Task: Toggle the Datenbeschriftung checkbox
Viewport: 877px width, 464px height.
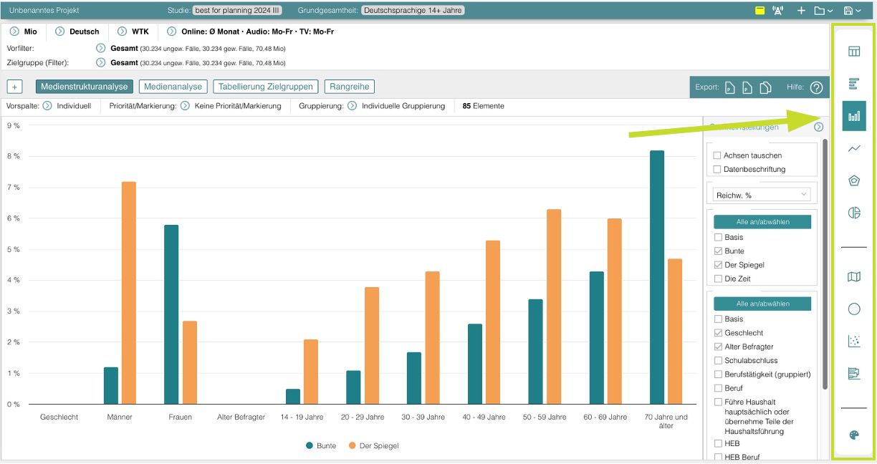Action: pos(717,170)
